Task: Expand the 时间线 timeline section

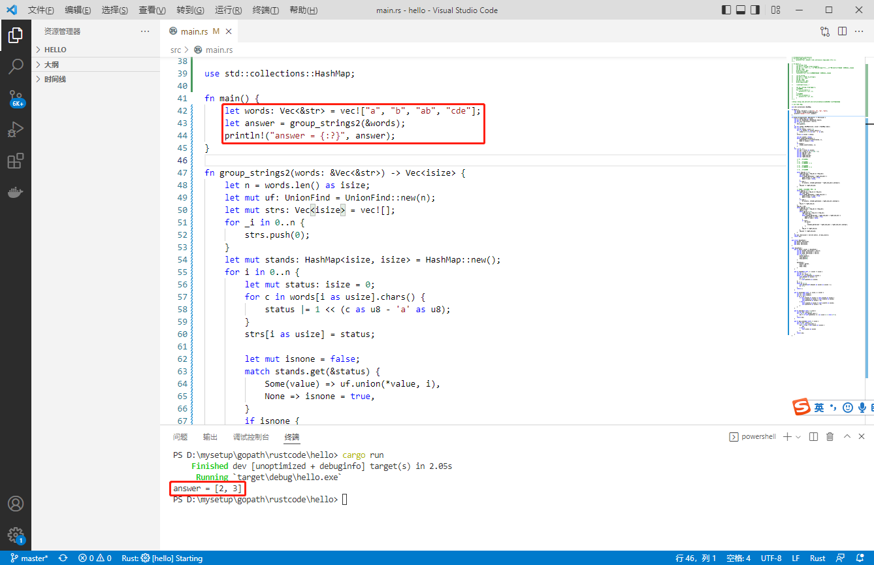Action: point(95,79)
